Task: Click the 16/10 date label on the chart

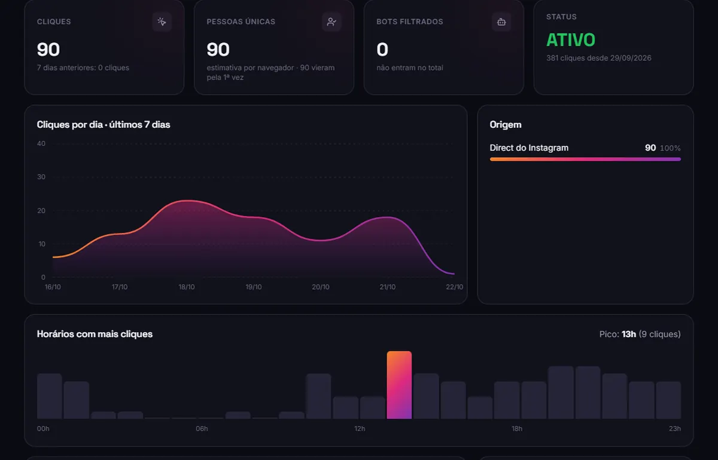Action: point(53,287)
